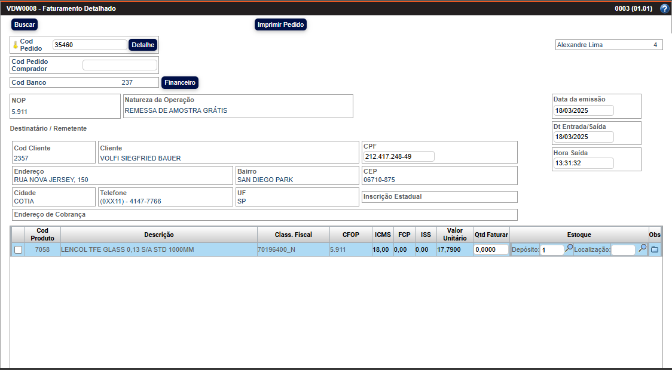Click the CPF input field
This screenshot has height=370, width=672.
pos(399,156)
